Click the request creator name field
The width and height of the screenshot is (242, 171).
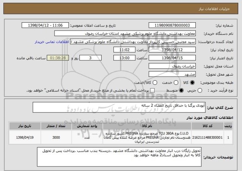tap(133, 42)
